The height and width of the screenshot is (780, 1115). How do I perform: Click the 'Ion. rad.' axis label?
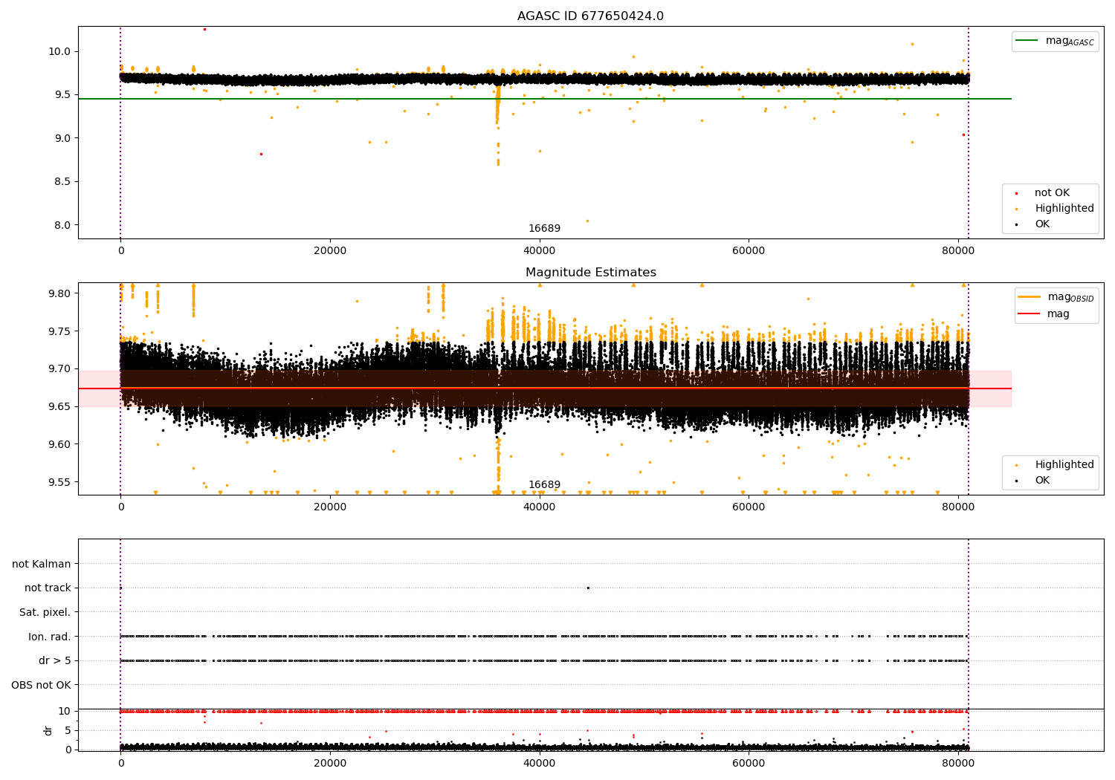click(50, 637)
